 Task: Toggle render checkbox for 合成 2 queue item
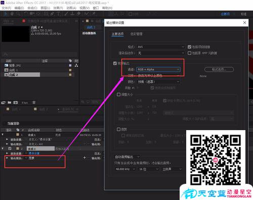10,148
